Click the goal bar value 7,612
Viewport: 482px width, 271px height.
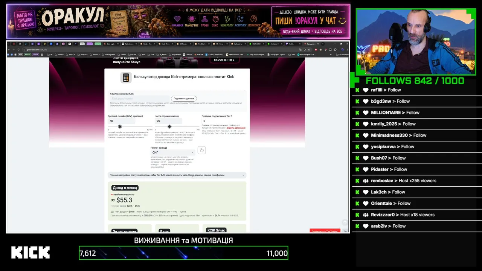(x=88, y=253)
